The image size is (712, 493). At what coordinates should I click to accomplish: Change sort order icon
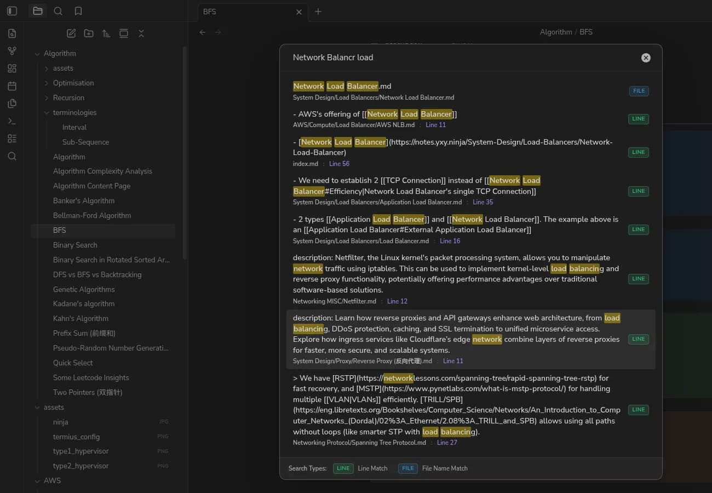click(x=106, y=33)
